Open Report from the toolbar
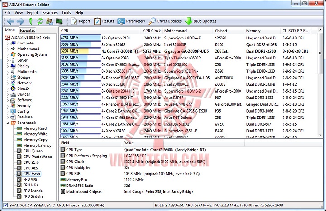This screenshot has height=211, width=326. pyautogui.click(x=80, y=21)
